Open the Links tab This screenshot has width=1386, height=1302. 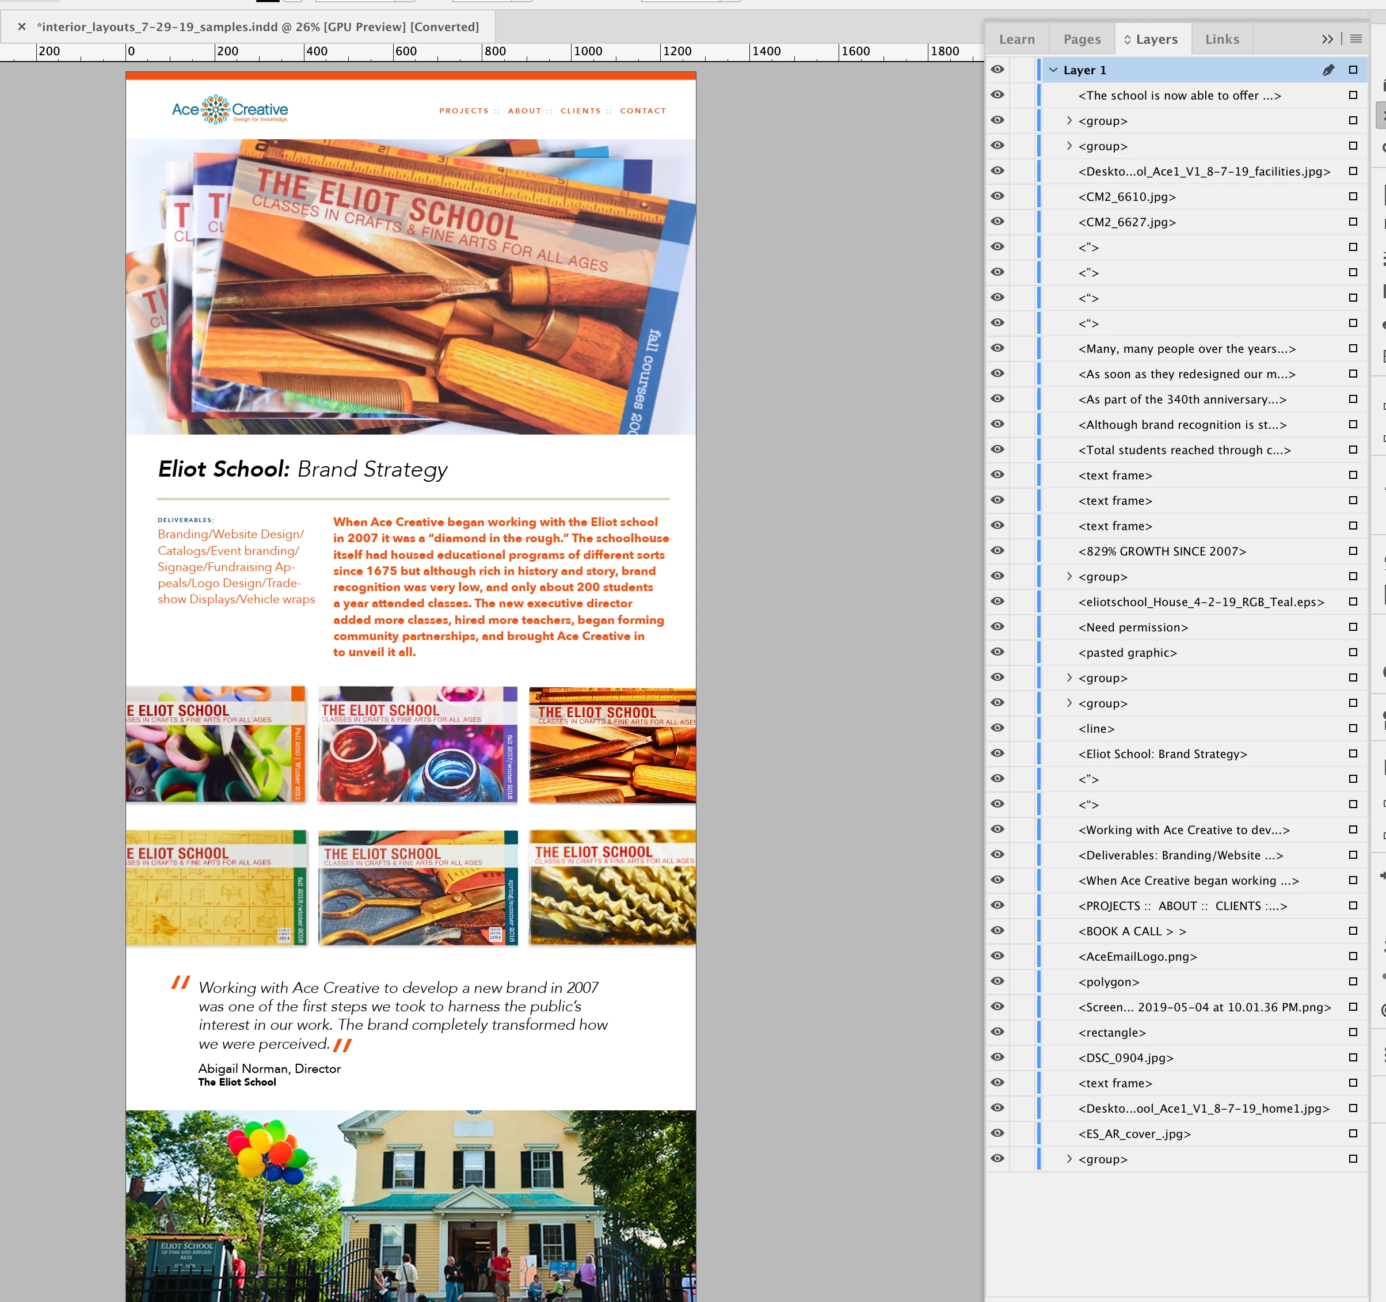(x=1221, y=39)
